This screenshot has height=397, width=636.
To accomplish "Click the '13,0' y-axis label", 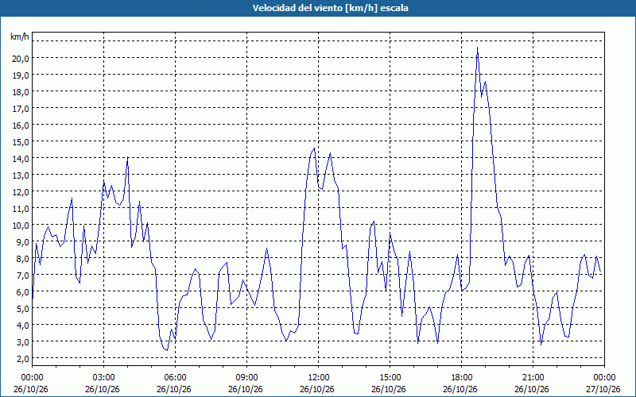I will pyautogui.click(x=21, y=175).
